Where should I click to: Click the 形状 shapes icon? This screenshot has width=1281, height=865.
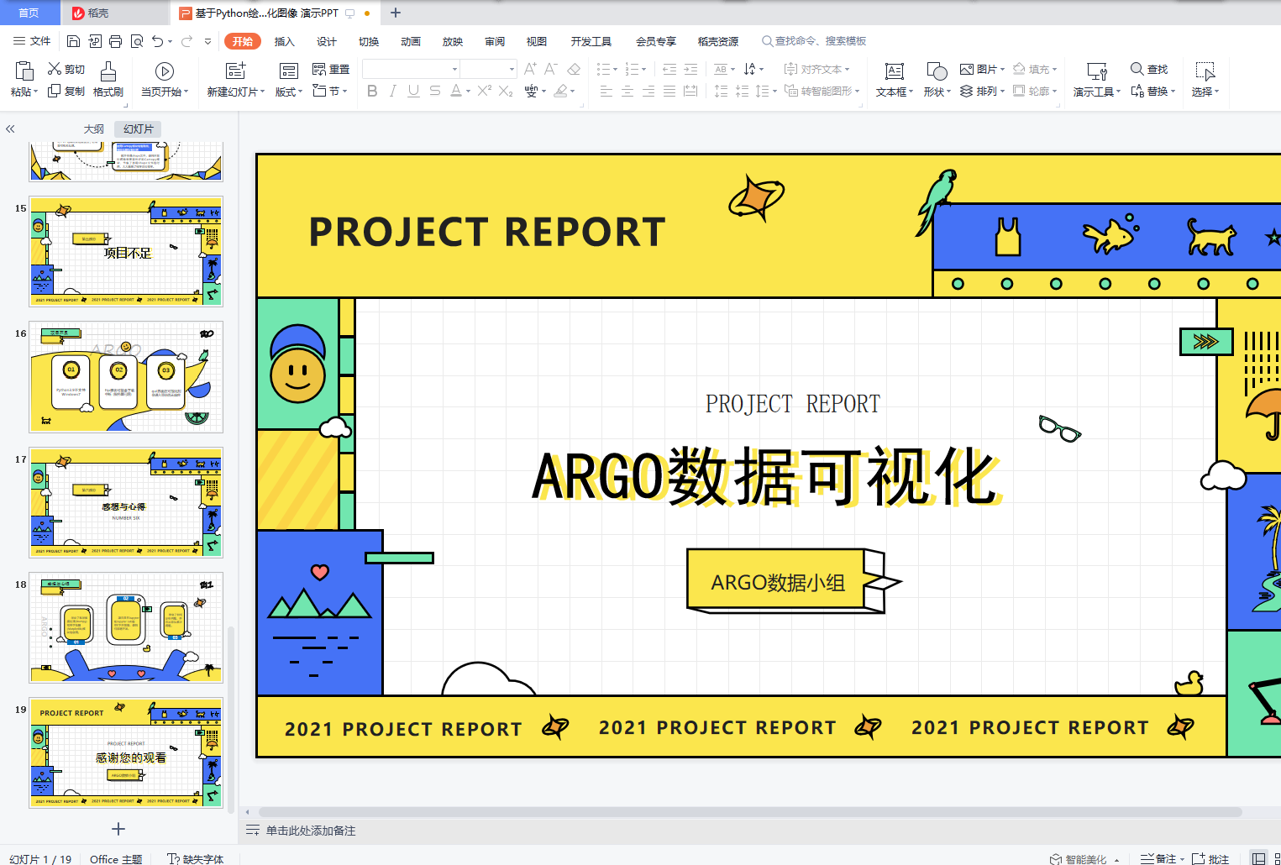937,72
